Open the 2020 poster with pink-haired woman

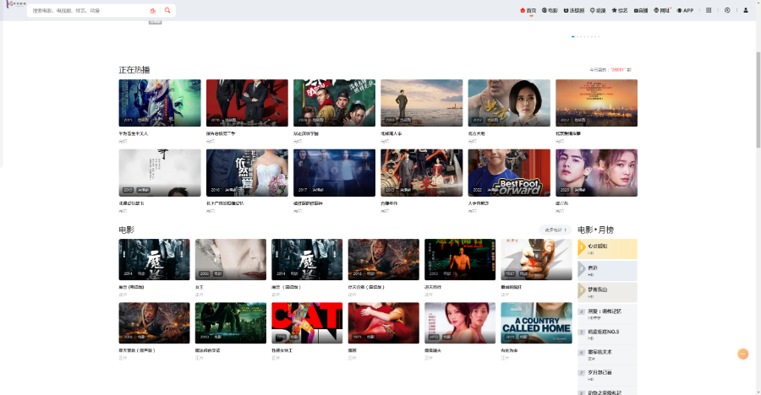pos(596,172)
